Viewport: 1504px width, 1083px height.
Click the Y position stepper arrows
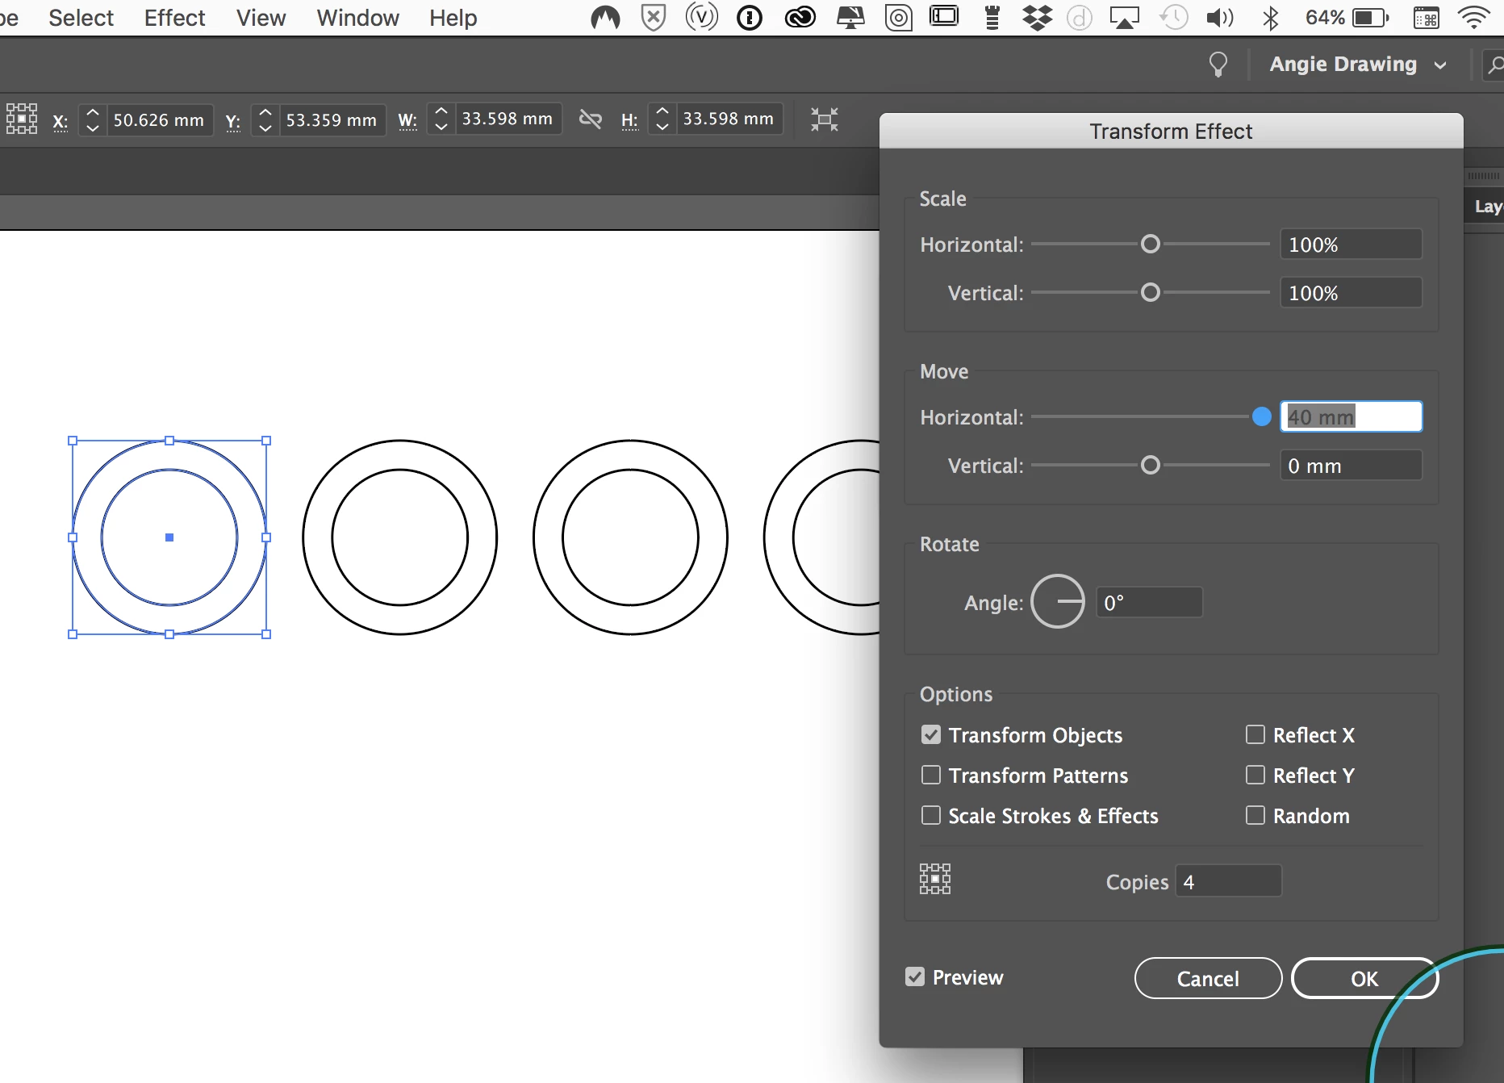click(265, 119)
